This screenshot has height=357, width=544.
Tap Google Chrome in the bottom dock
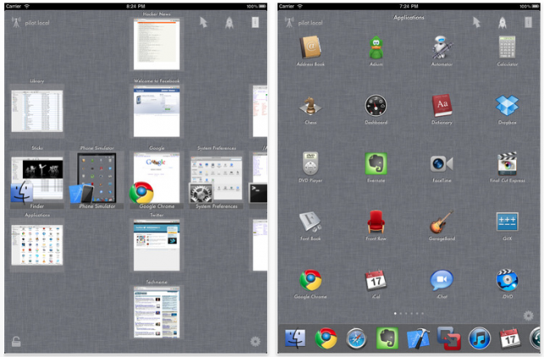pos(325,338)
